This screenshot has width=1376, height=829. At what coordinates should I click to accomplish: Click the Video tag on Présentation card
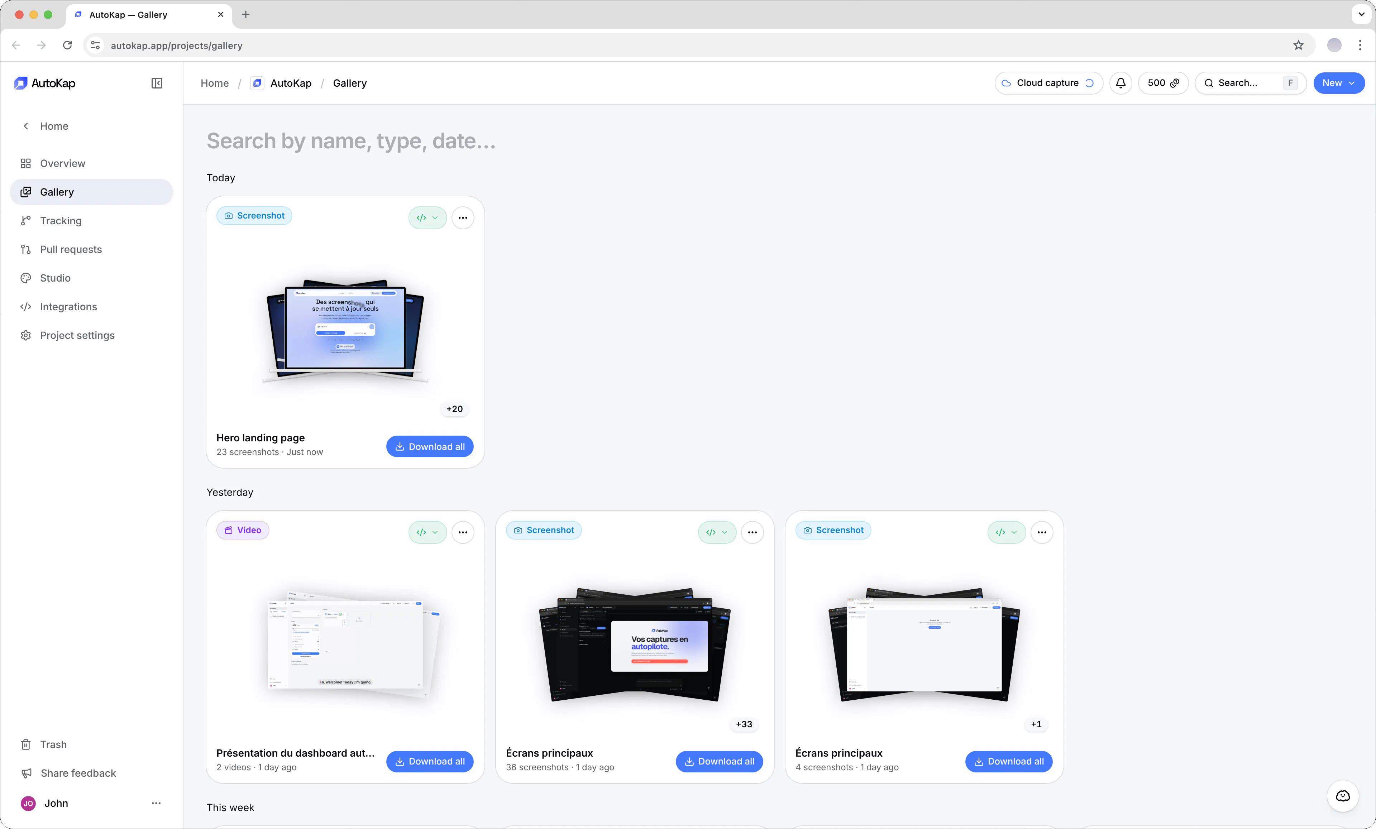(x=243, y=530)
